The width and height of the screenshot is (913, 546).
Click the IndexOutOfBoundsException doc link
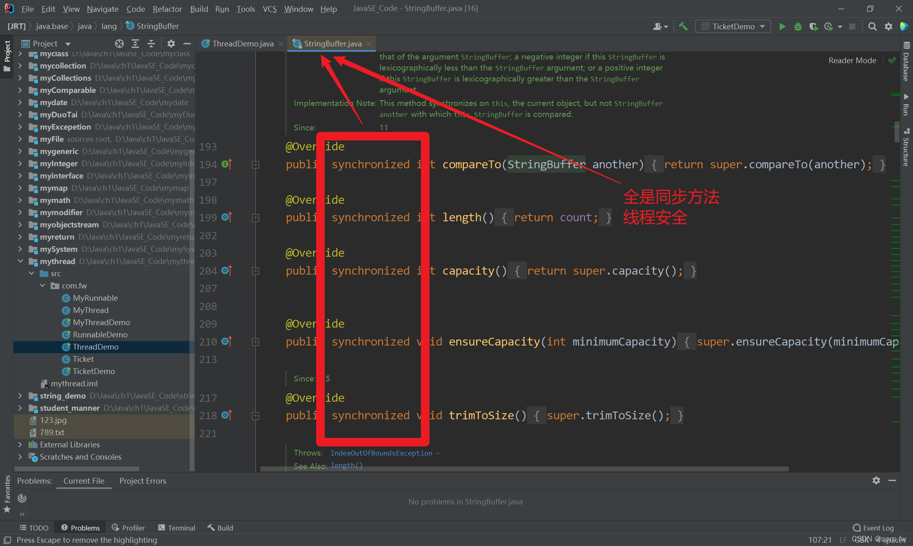pyautogui.click(x=381, y=453)
